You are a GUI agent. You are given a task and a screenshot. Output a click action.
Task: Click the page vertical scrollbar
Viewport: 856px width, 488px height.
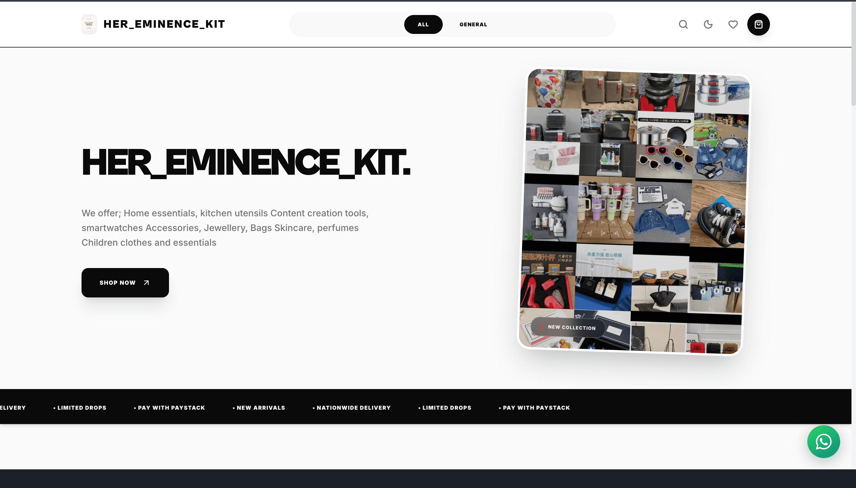[x=854, y=54]
